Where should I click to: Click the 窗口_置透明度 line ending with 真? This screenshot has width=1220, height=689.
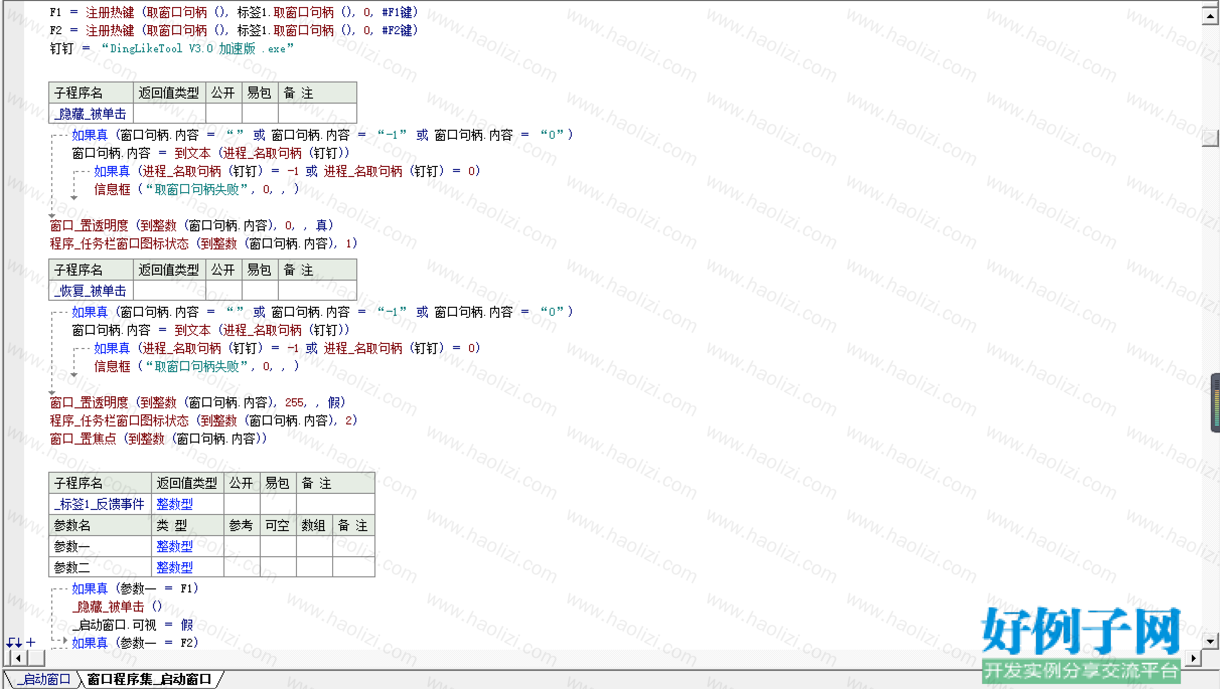[x=192, y=225]
